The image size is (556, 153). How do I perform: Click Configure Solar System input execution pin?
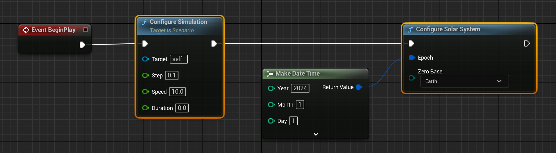coord(411,43)
